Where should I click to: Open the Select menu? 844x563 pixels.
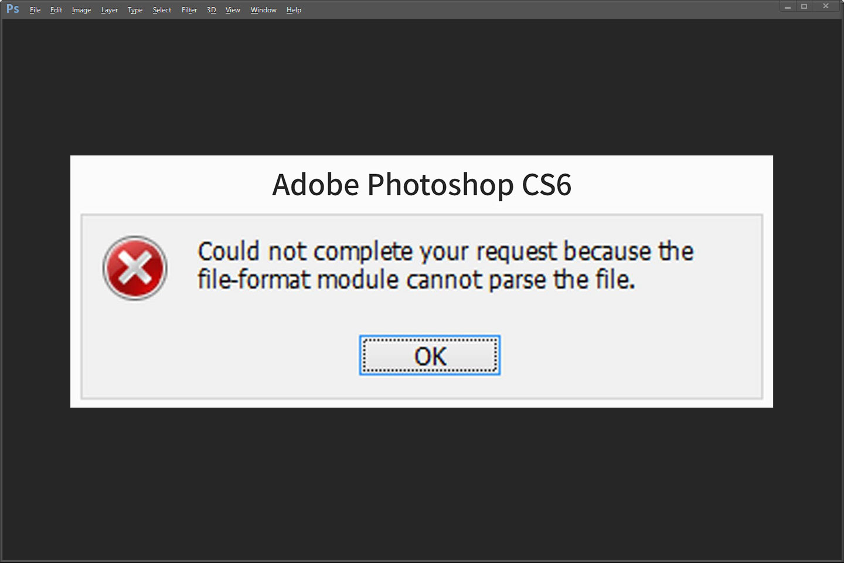(162, 10)
